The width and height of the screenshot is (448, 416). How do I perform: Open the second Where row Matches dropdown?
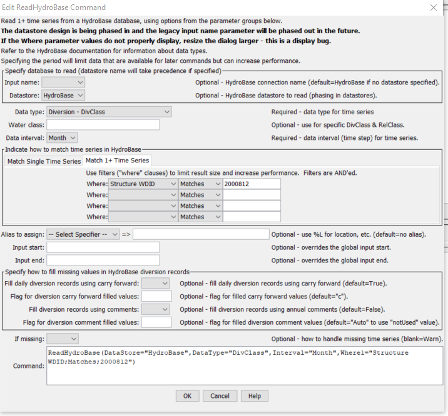200,195
